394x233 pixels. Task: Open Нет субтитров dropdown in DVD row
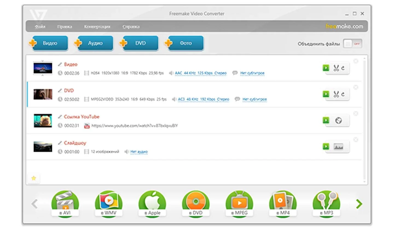point(254,99)
